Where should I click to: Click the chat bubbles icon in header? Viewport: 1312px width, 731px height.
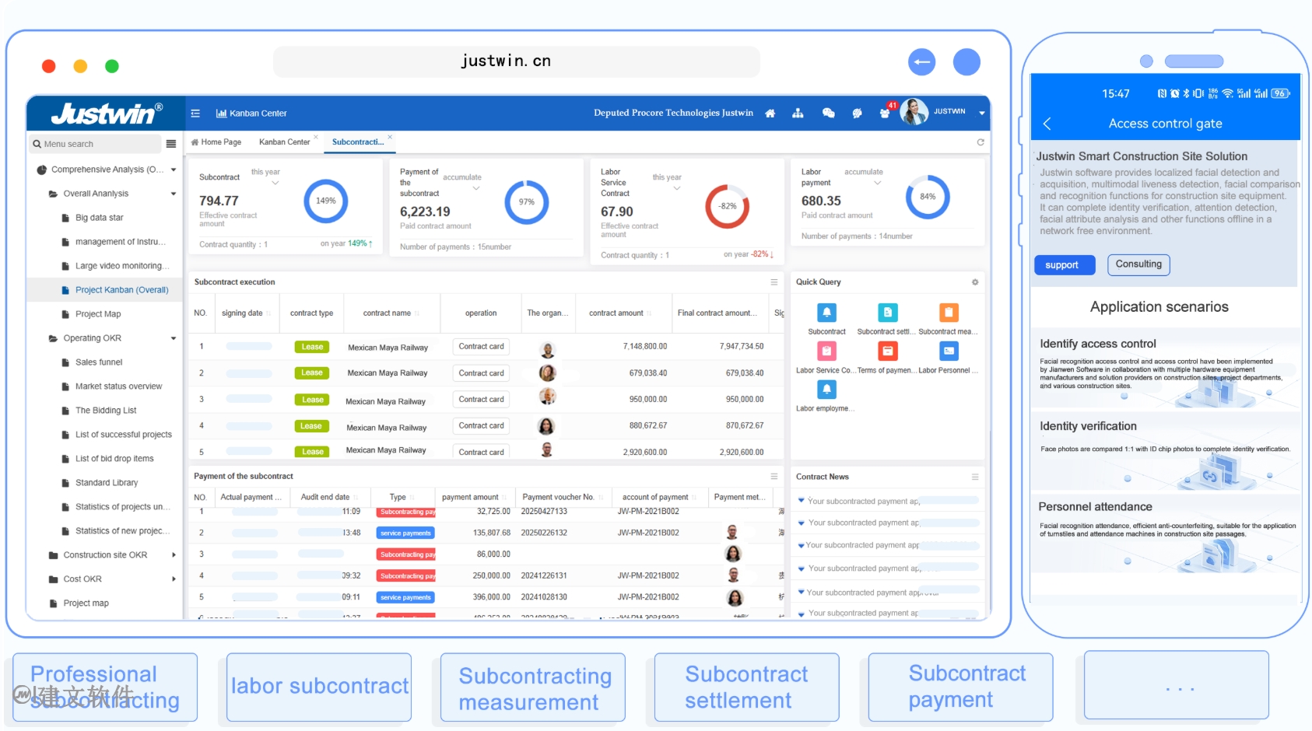click(x=828, y=114)
